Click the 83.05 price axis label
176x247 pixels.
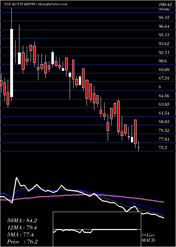pos(165,104)
